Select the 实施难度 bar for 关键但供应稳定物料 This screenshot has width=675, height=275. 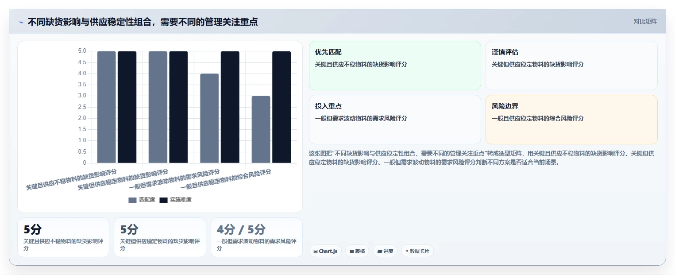coord(178,107)
